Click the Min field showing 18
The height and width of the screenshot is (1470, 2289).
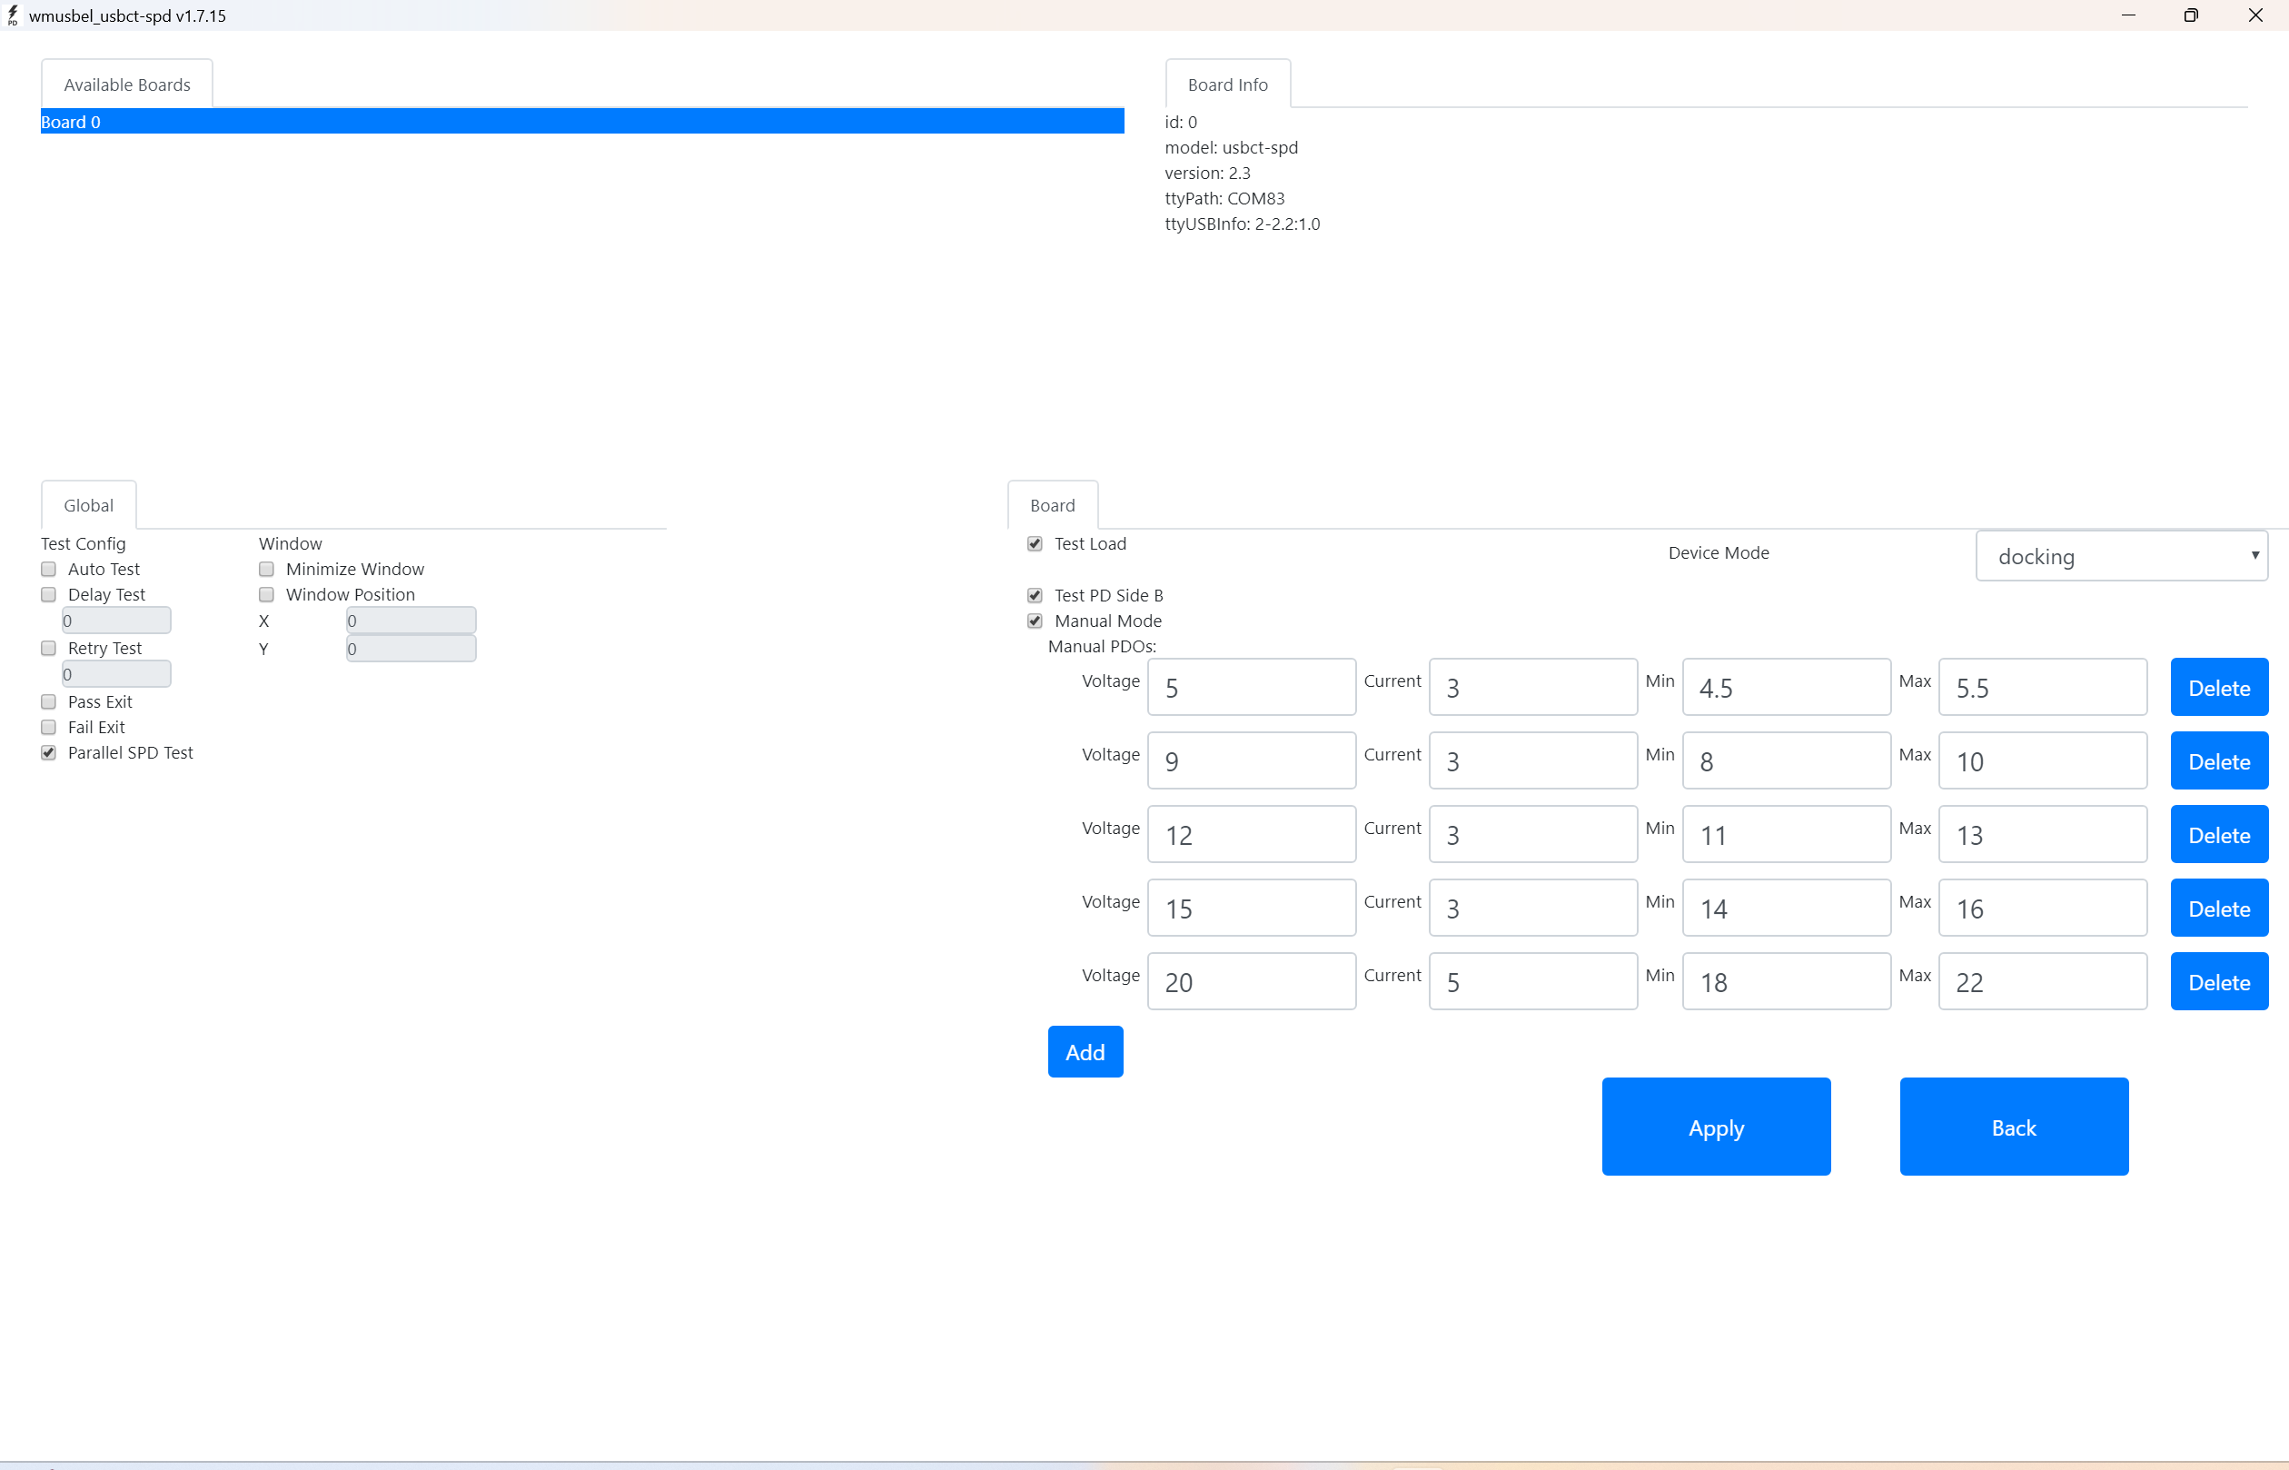(x=1786, y=981)
